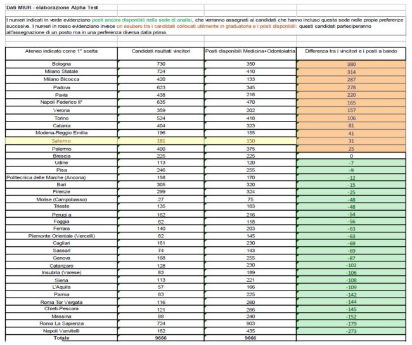Select the 'Ferrara' cell
Viewport: 412px width, 345px height.
point(61,229)
